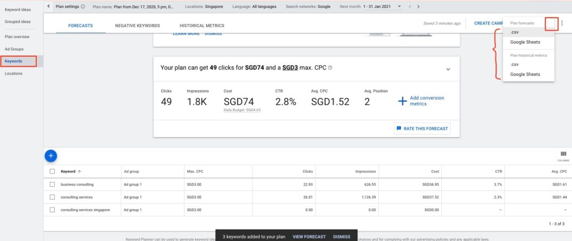Choose .csv under Plan historical metrics
The image size is (572, 241).
point(528,65)
